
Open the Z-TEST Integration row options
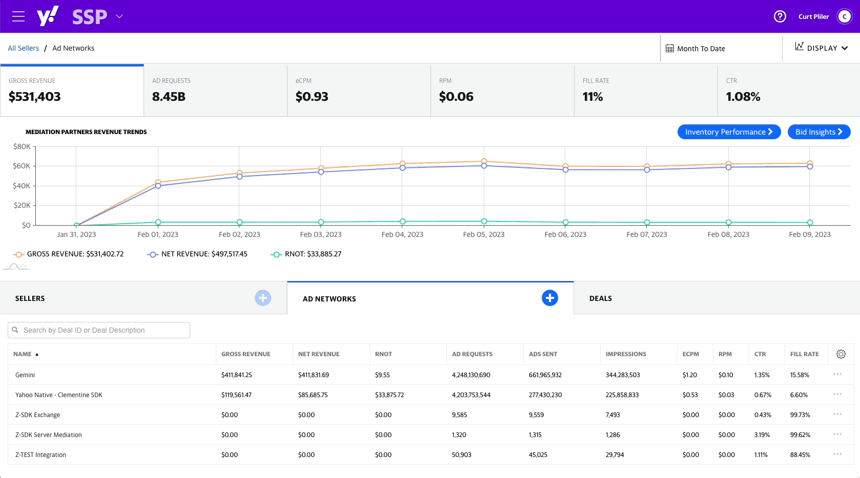pos(837,454)
